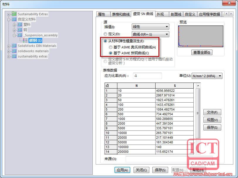Select 从材料弹性模量派生(E) radio option

click(105, 41)
